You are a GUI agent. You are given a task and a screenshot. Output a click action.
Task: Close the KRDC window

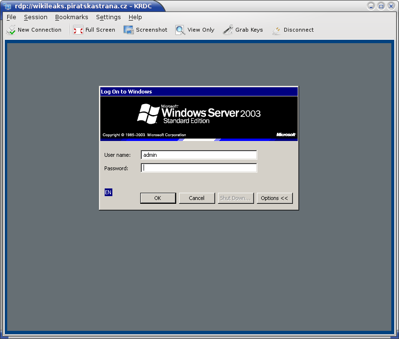point(391,6)
